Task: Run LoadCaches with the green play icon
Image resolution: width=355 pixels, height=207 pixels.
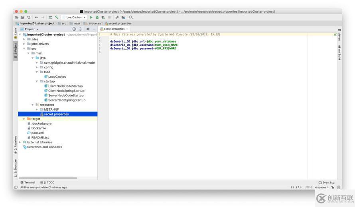Action: 91,18
